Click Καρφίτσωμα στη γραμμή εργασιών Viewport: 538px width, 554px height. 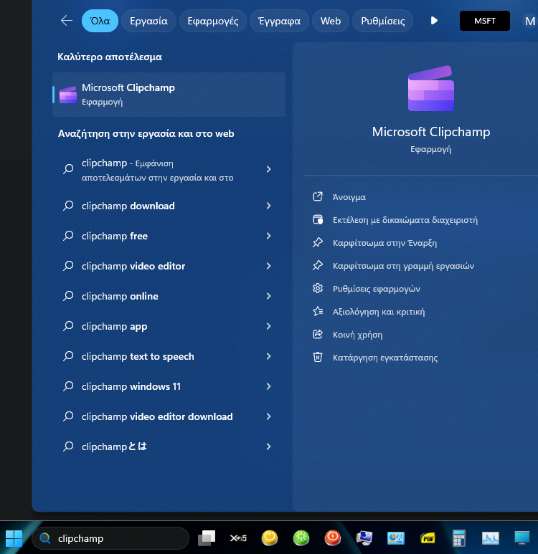[403, 266]
